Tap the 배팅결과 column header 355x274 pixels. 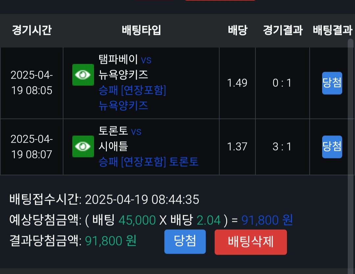click(x=332, y=31)
